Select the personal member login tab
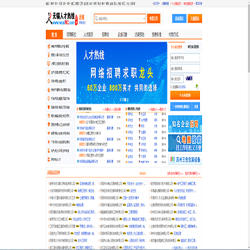The image size is (250, 250). tap(176, 47)
